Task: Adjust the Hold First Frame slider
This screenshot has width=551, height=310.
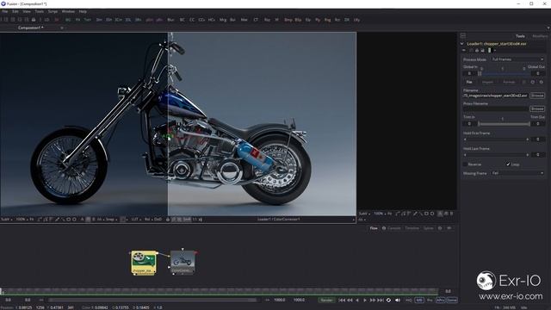Action: (496, 139)
